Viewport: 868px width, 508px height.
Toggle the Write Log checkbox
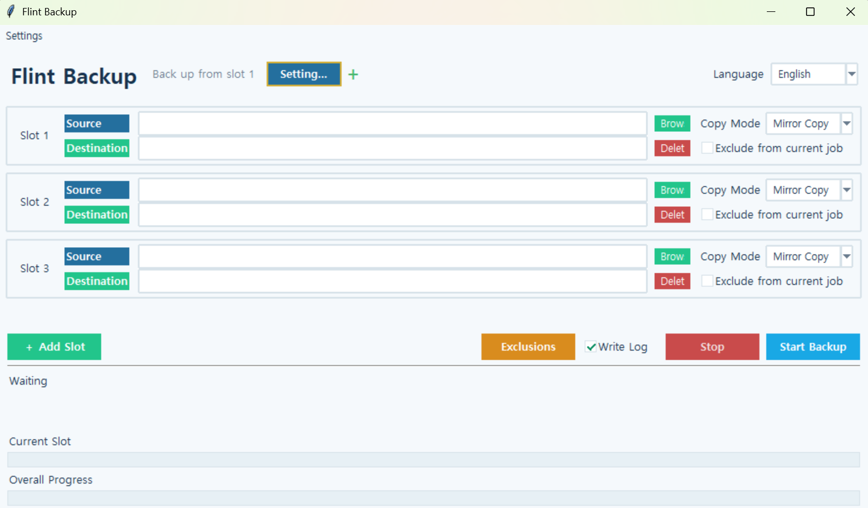click(591, 347)
